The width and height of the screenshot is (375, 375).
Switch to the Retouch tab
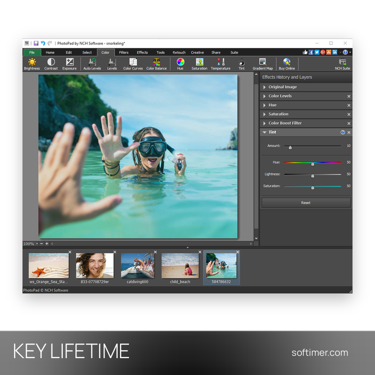tap(179, 52)
